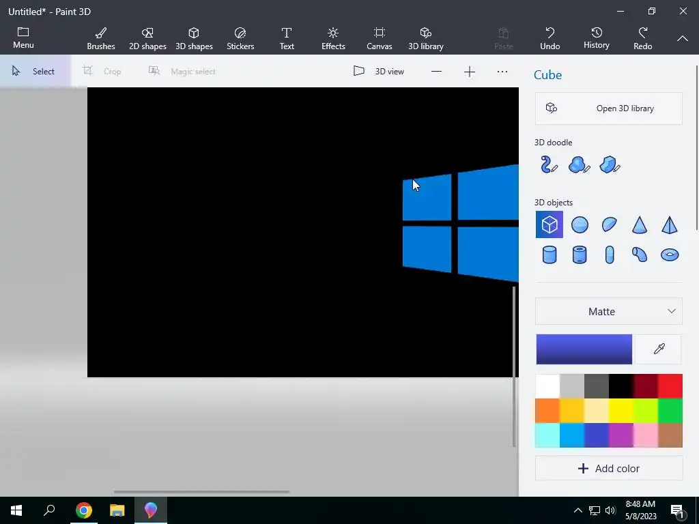Open the Matte material dropdown

(608, 311)
